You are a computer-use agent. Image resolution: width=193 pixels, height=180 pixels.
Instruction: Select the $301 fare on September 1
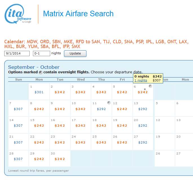(39, 92)
